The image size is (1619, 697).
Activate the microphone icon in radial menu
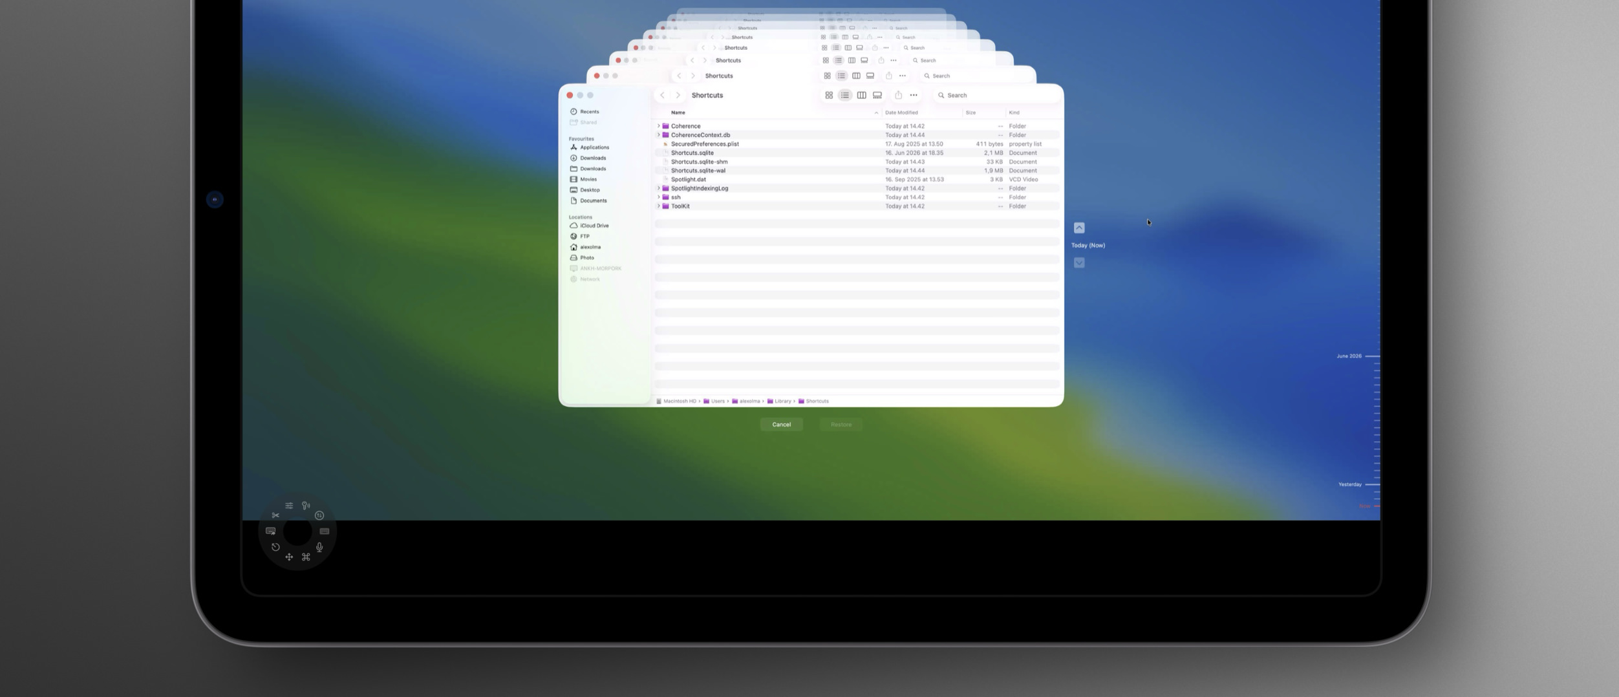(319, 547)
